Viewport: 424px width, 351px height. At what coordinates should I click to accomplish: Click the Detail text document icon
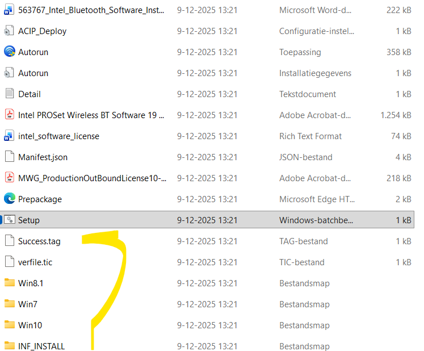[9, 94]
